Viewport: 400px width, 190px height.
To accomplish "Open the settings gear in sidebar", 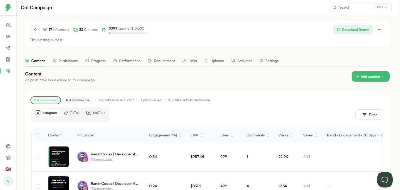I will coord(8,146).
